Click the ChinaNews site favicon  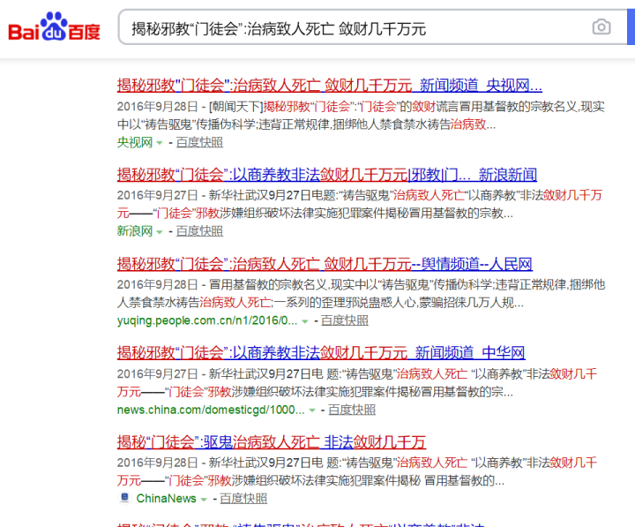coord(124,497)
